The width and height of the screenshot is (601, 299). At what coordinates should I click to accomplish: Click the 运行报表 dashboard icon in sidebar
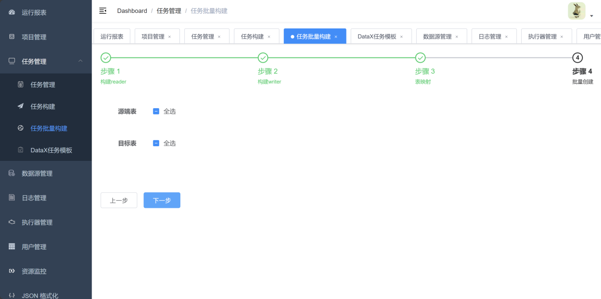point(12,12)
